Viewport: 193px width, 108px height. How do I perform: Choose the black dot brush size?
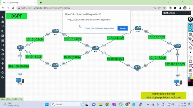coord(190,52)
